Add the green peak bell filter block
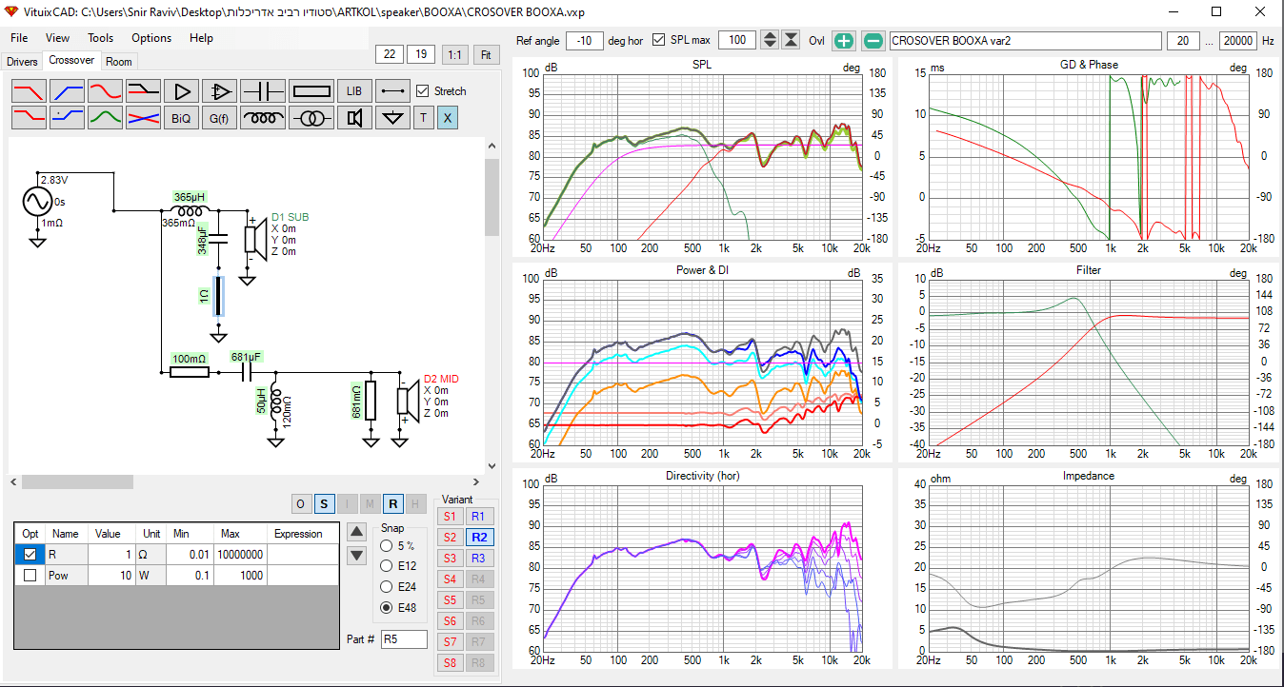Viewport: 1284px width, 687px height. click(105, 118)
